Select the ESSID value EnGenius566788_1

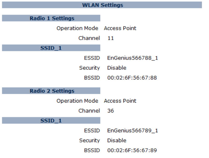coord(133,58)
